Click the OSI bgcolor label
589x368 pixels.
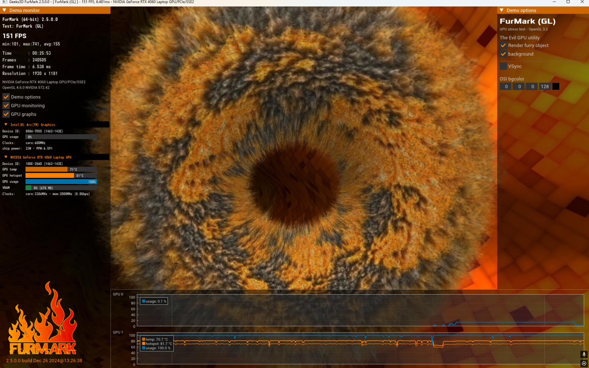[512, 79]
